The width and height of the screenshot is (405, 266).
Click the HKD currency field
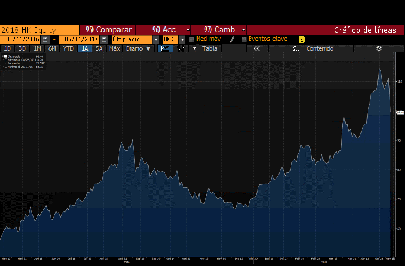tap(171, 40)
